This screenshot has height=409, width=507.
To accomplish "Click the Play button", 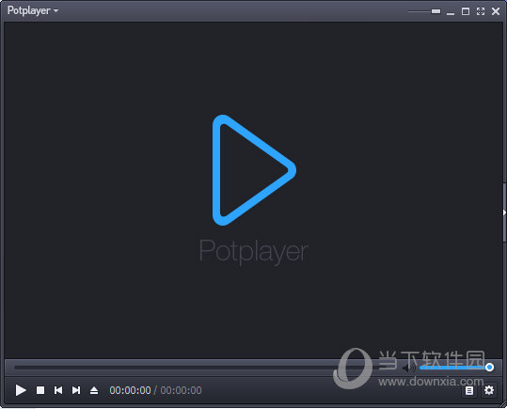I will [21, 390].
